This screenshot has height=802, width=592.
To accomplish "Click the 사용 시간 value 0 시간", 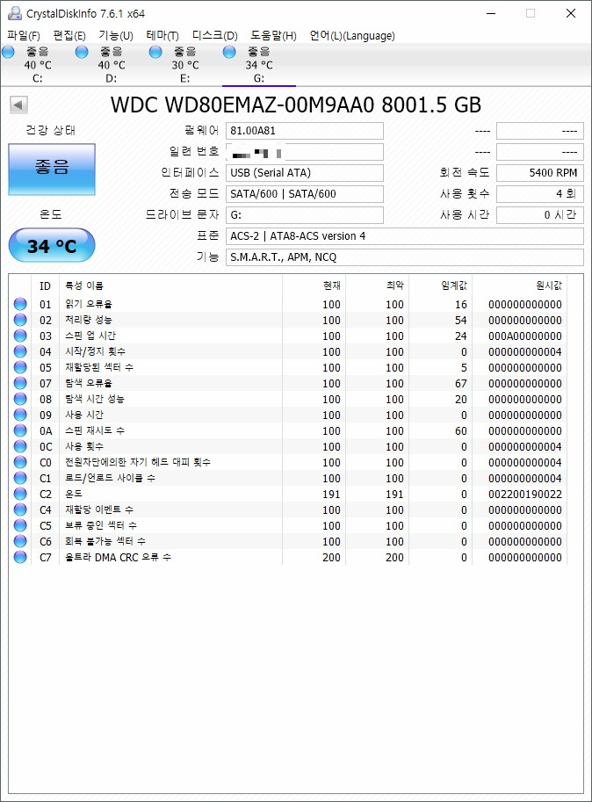I will coord(540,215).
